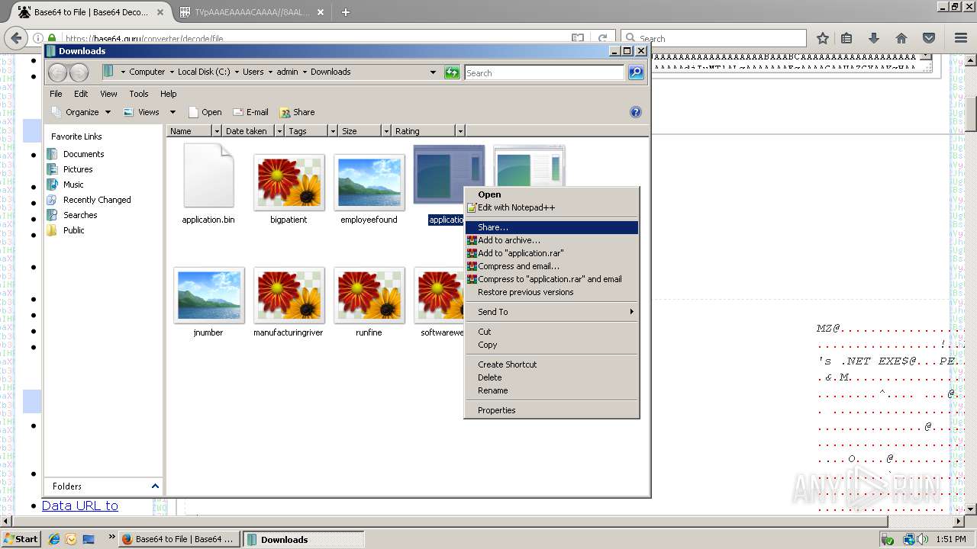Select the manufacturingriver image file
This screenshot has width=977, height=549.
pos(289,302)
